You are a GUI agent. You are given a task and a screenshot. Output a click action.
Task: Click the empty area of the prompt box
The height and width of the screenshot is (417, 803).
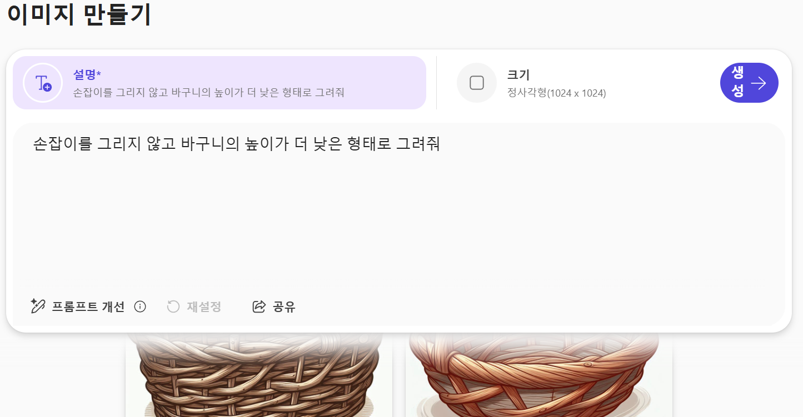[398, 222]
